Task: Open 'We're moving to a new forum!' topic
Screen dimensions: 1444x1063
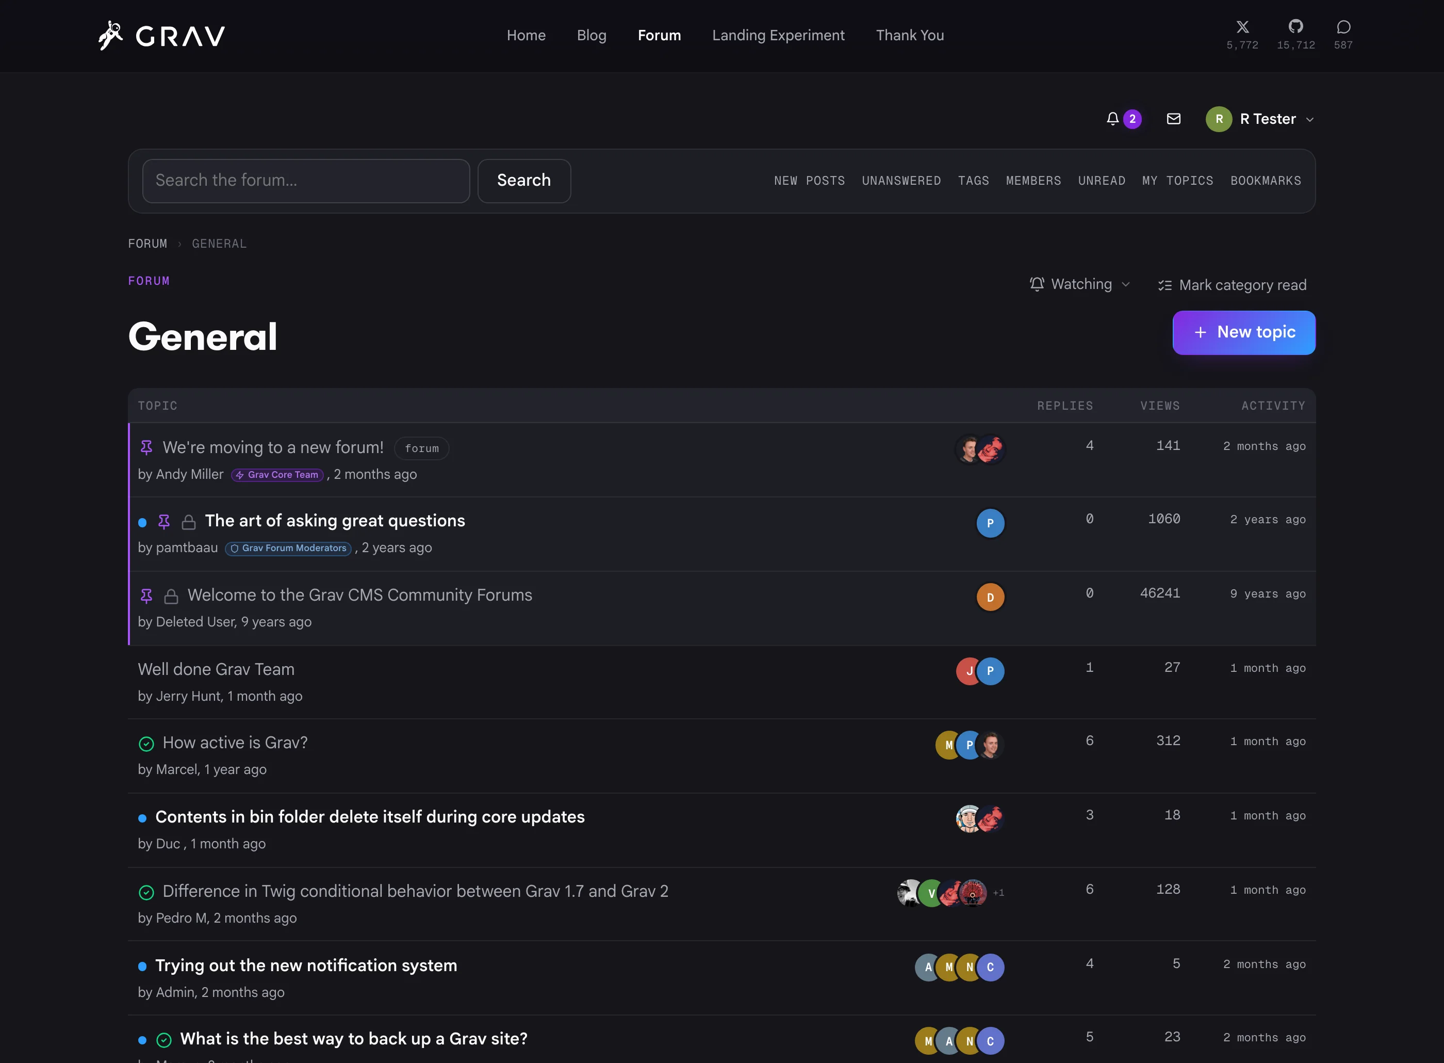Action: pyautogui.click(x=273, y=447)
